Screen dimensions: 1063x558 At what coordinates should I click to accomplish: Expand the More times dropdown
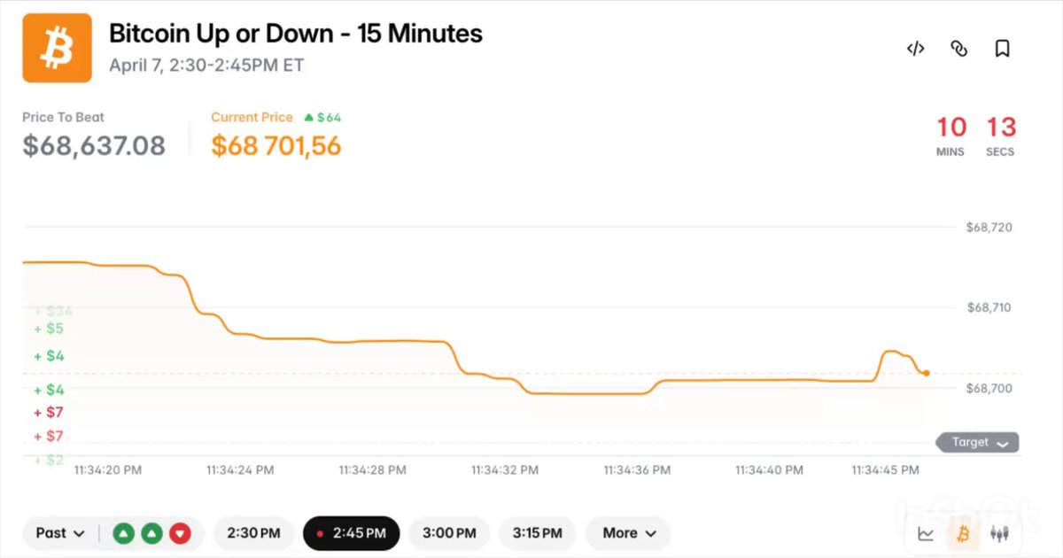(627, 533)
